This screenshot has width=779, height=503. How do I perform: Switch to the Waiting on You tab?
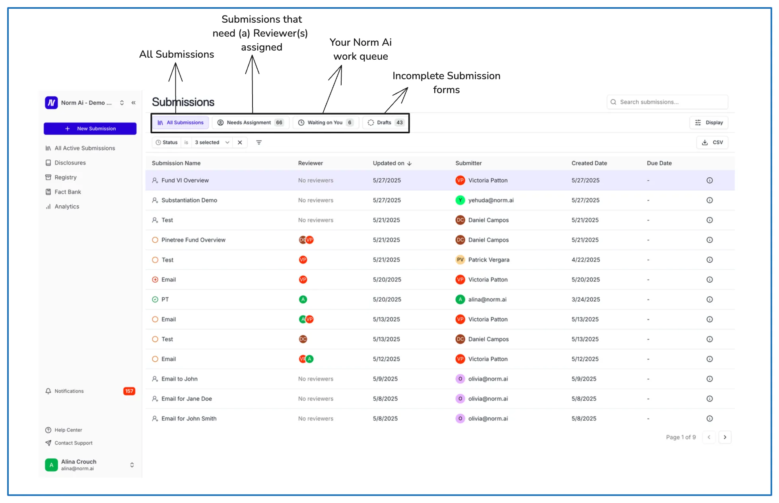pyautogui.click(x=326, y=123)
